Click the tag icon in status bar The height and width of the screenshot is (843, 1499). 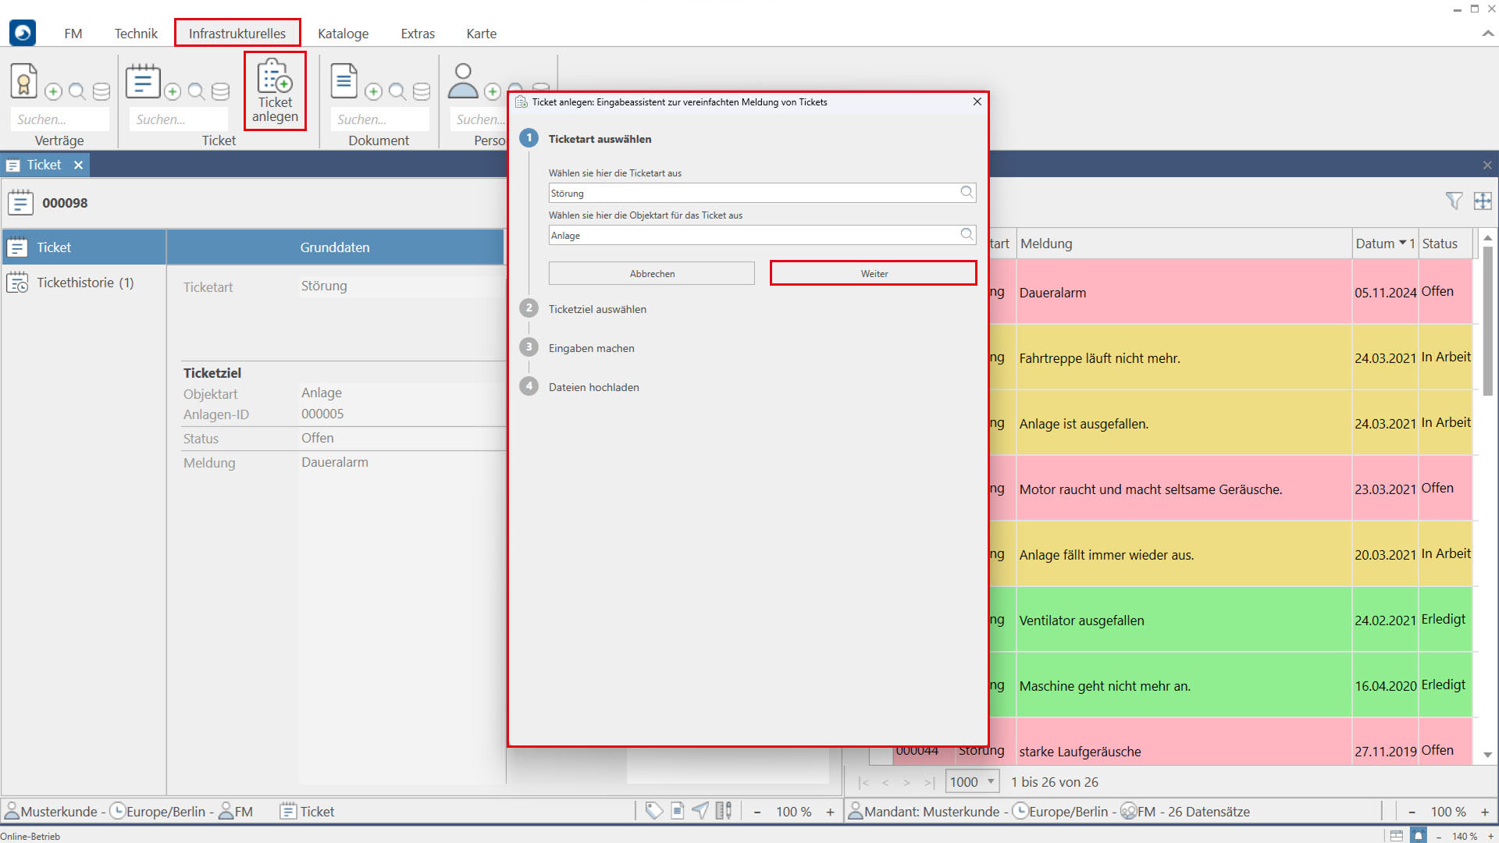click(x=654, y=811)
